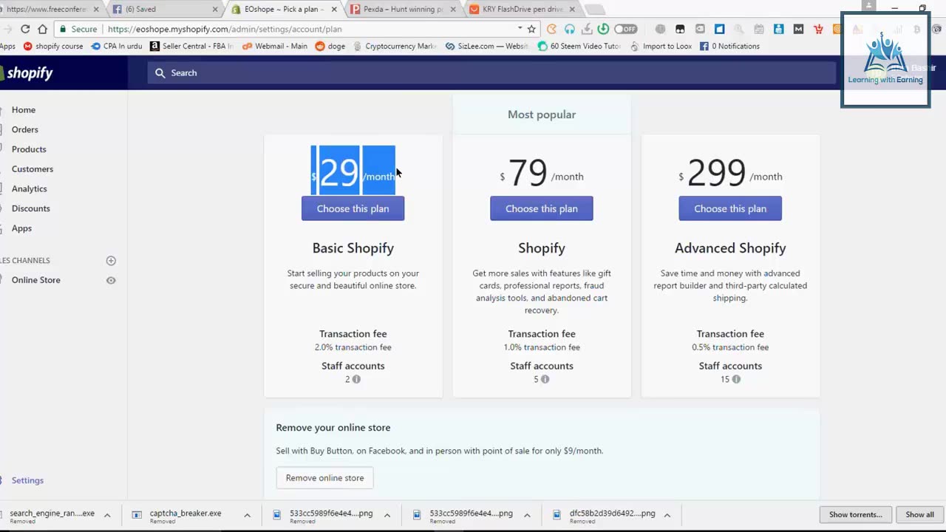The image size is (946, 532).
Task: Click the orange C extension icon
Action: point(551,29)
